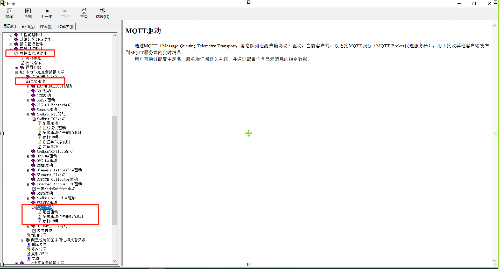Expand the CDT驱动 node
500x269 pixels.
point(28,91)
